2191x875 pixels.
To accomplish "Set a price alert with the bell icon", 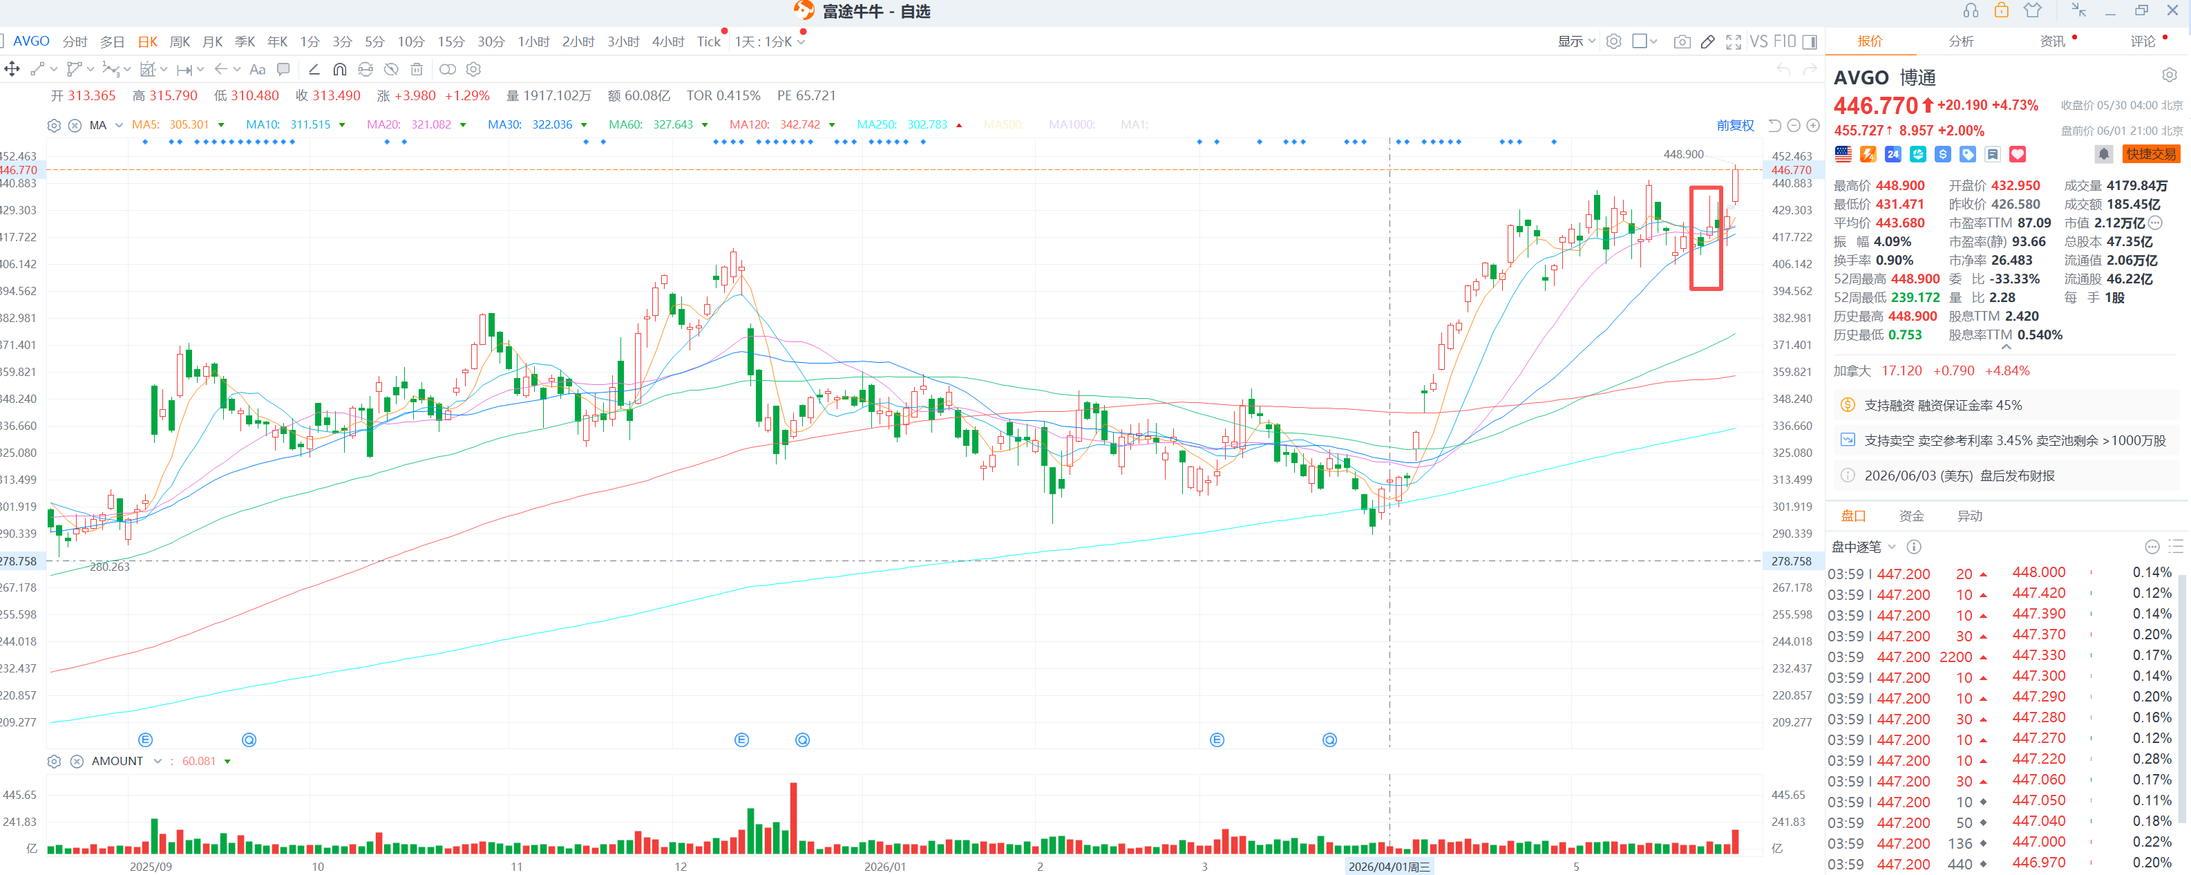I will [2103, 154].
